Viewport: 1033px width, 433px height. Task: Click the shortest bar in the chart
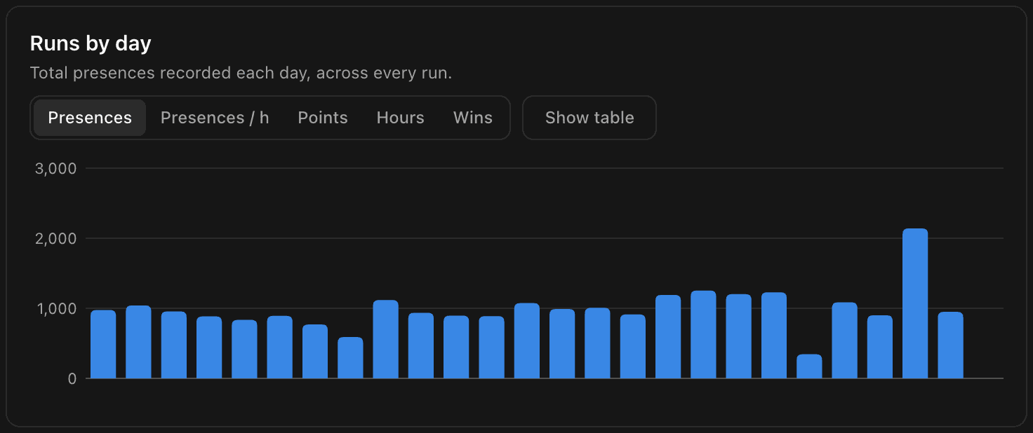tap(809, 366)
